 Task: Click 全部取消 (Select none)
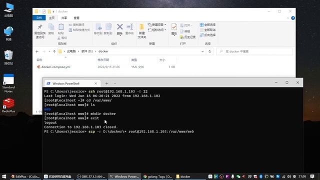click(x=208, y=30)
